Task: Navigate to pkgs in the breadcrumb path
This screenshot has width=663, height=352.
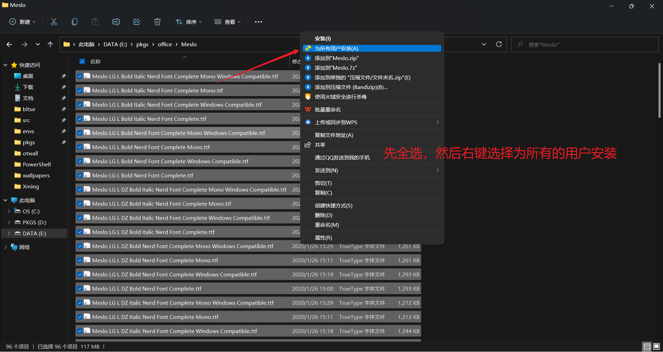Action: click(x=142, y=44)
